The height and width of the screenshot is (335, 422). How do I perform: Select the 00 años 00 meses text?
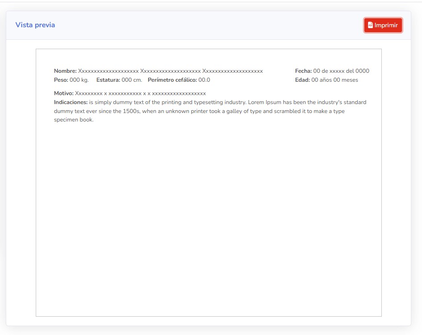pyautogui.click(x=334, y=80)
